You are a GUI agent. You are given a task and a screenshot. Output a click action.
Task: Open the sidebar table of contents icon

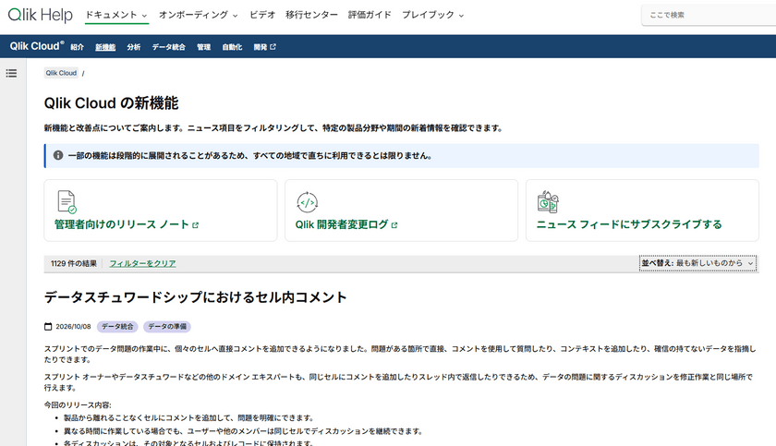coord(11,74)
